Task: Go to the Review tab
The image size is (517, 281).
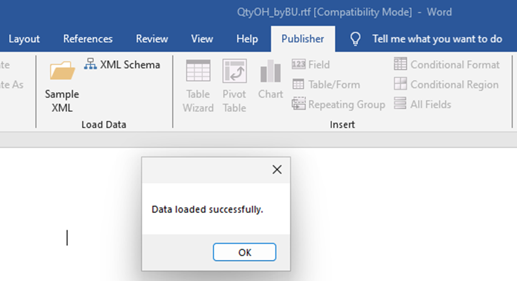Action: [152, 39]
